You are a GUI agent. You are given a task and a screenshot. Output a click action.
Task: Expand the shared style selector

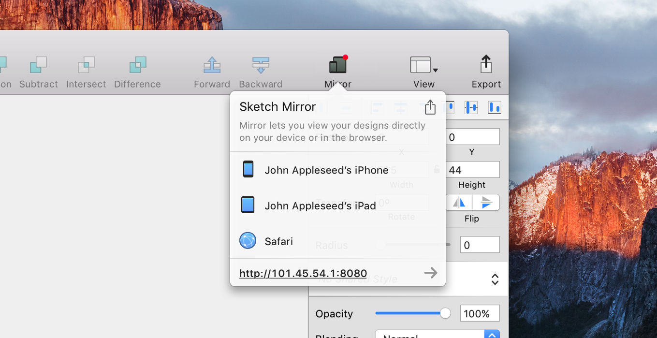click(x=495, y=279)
